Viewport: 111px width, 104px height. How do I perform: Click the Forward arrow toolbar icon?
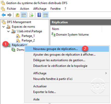[x=9, y=15]
